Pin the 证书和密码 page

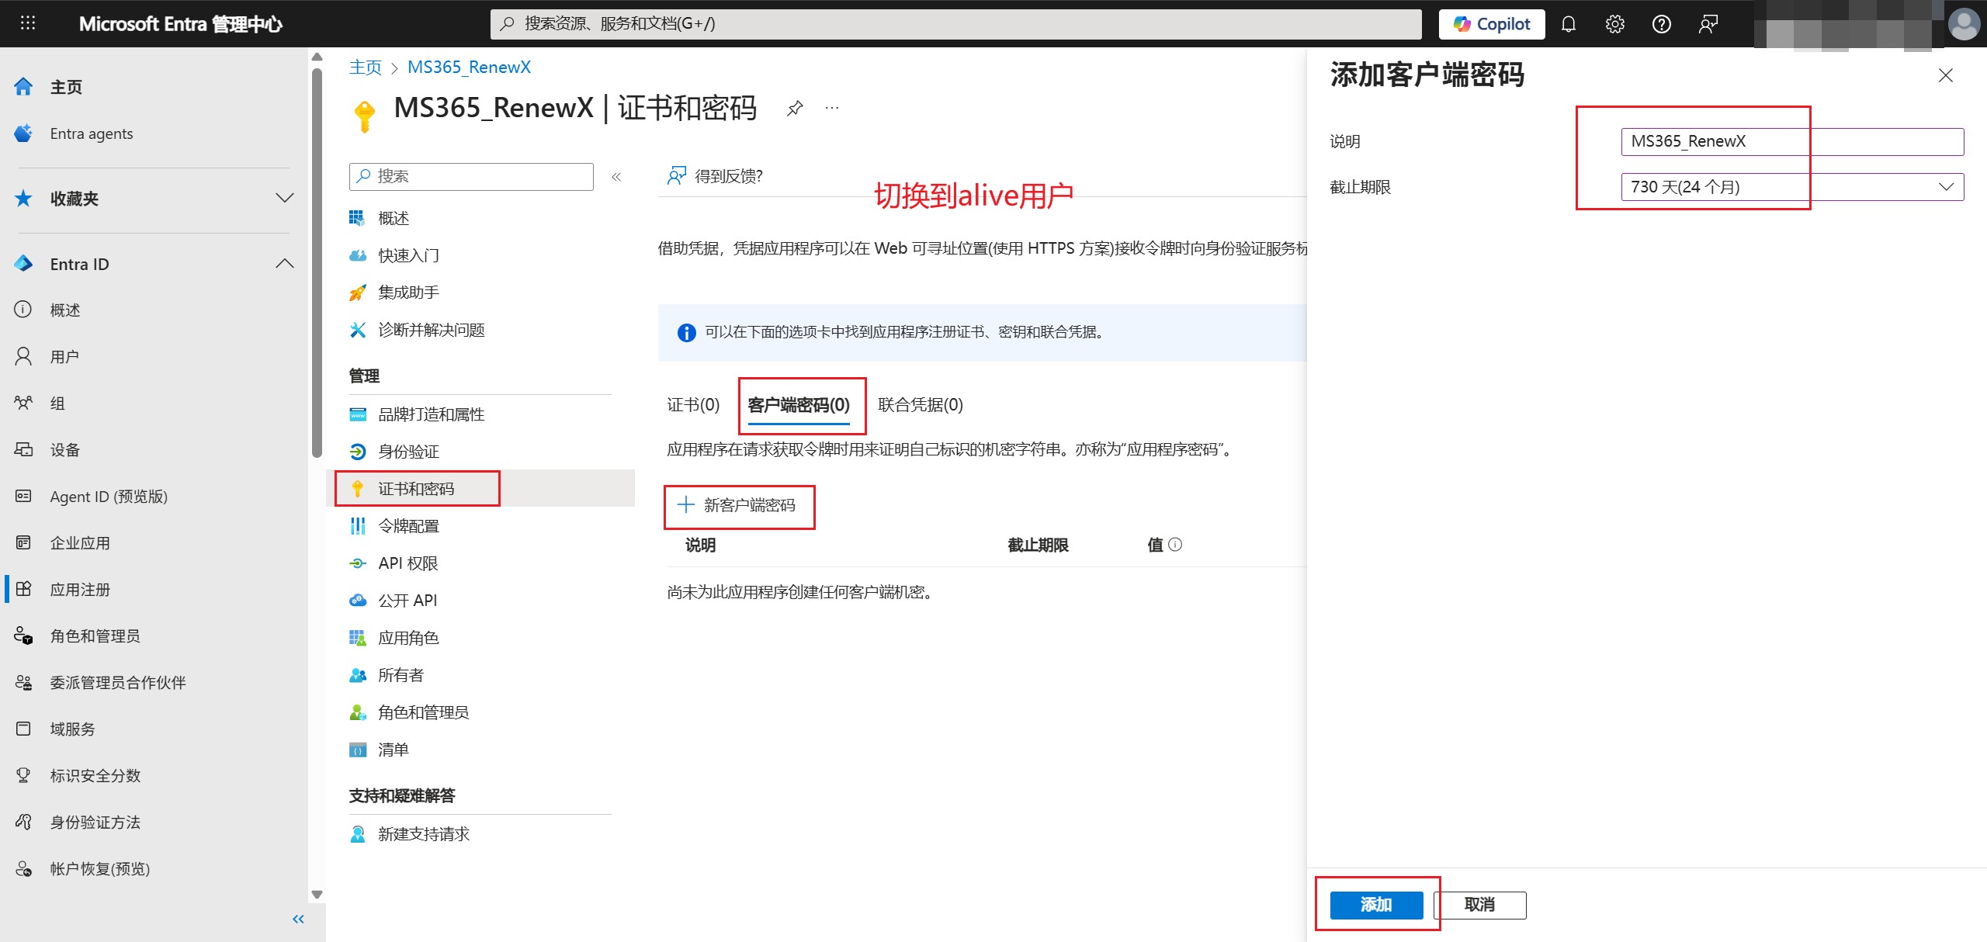795,108
